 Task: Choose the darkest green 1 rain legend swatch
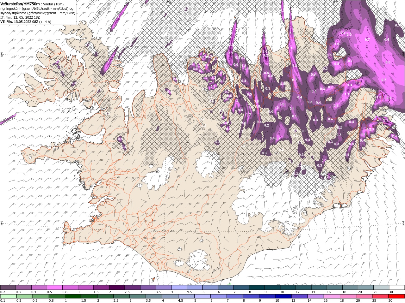point(73,296)
